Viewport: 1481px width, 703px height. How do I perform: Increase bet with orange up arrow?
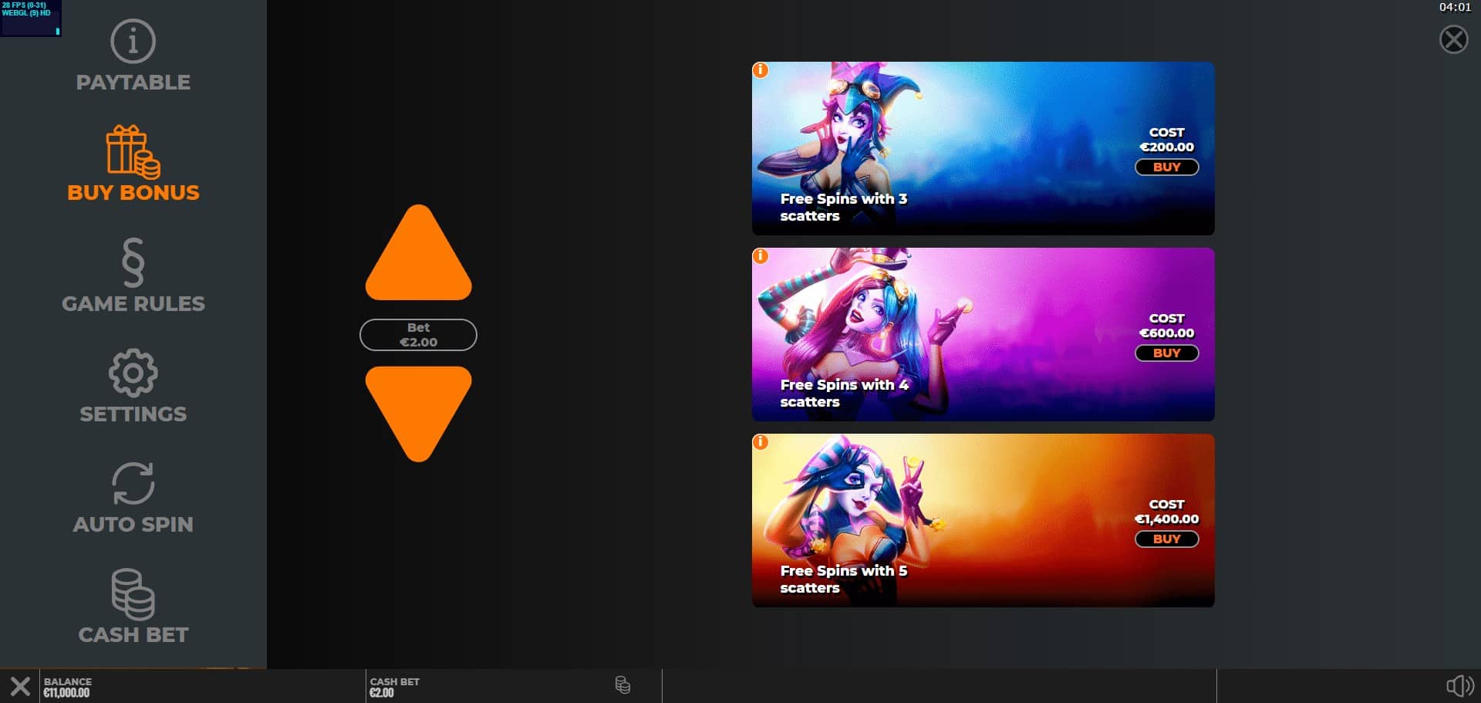pos(418,252)
